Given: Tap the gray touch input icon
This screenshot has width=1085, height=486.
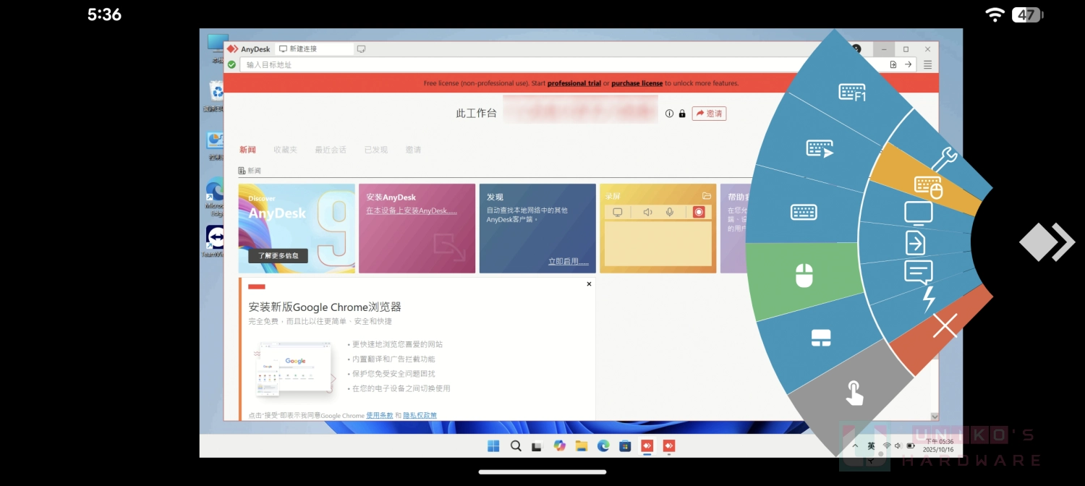Looking at the screenshot, I should (854, 391).
